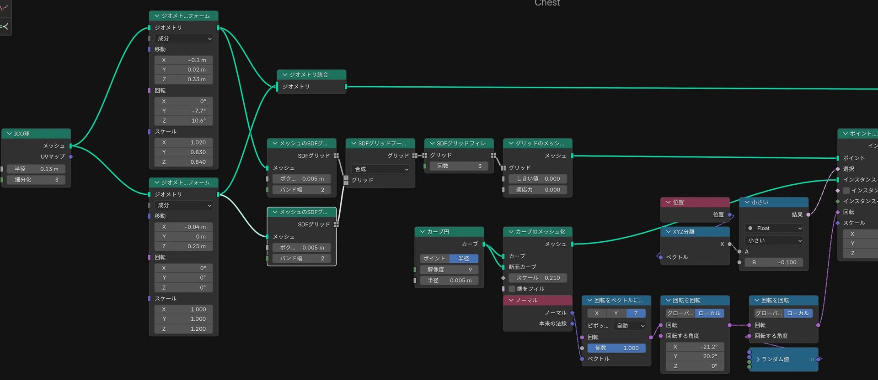Click the ICO球 メッシュ output socket

pyautogui.click(x=70, y=146)
